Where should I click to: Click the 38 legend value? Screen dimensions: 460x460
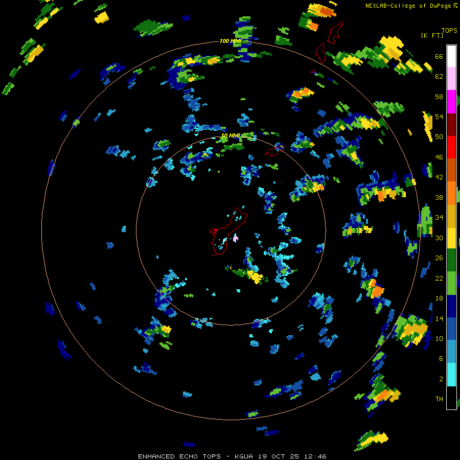pos(439,197)
